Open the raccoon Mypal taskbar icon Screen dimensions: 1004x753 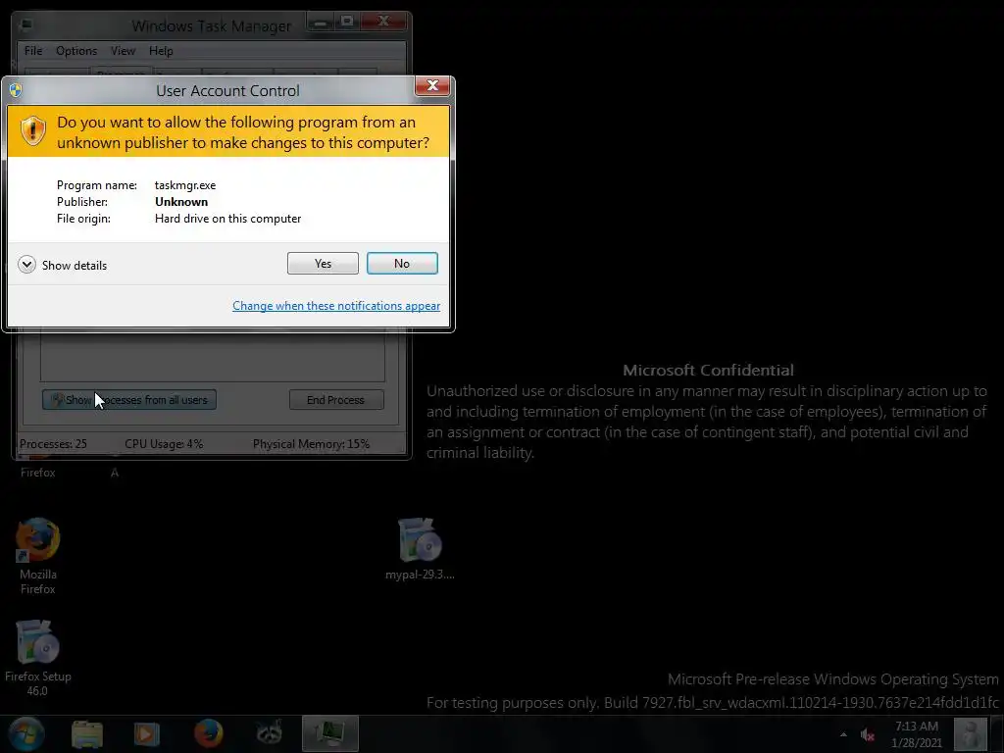pos(270,733)
